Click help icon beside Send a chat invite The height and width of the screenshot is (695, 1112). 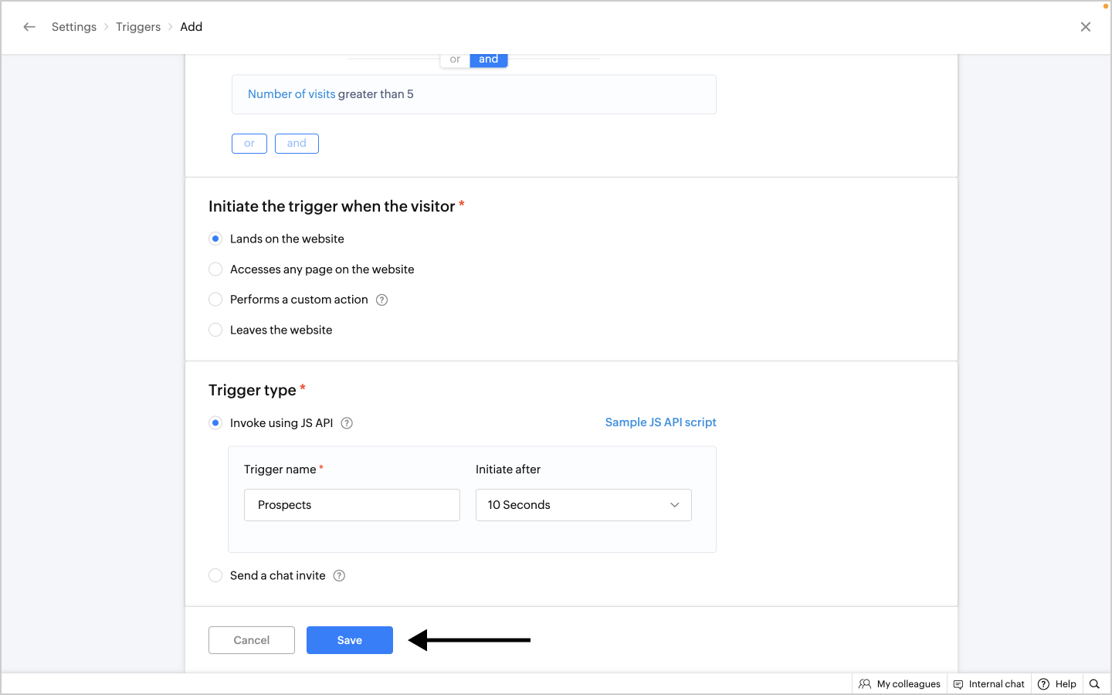339,575
